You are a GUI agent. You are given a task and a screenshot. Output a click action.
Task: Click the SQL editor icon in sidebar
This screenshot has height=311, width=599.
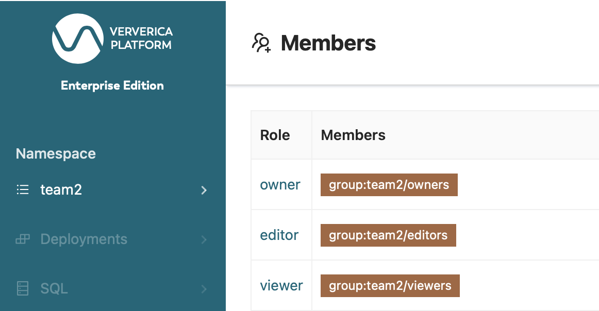point(23,288)
